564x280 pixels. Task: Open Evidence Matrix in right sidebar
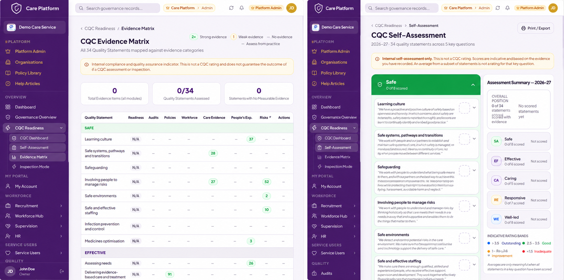(x=337, y=157)
